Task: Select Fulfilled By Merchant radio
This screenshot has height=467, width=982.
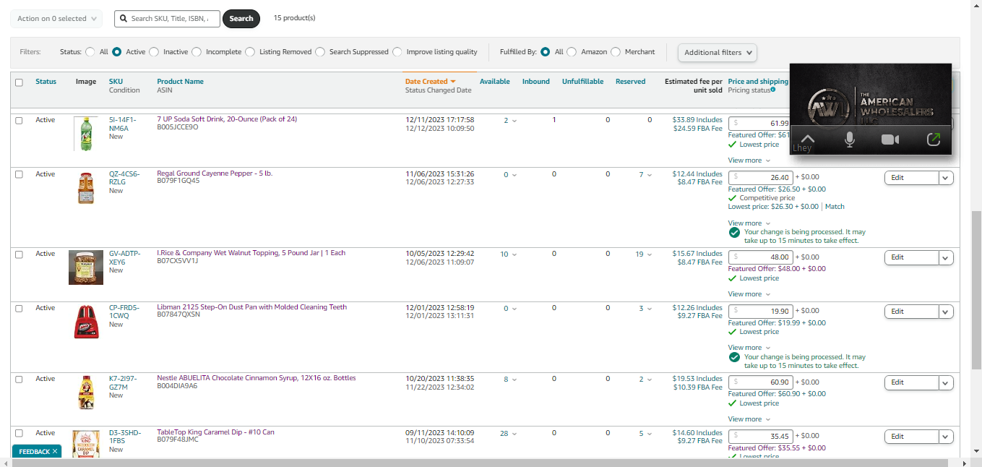Action: coord(616,52)
